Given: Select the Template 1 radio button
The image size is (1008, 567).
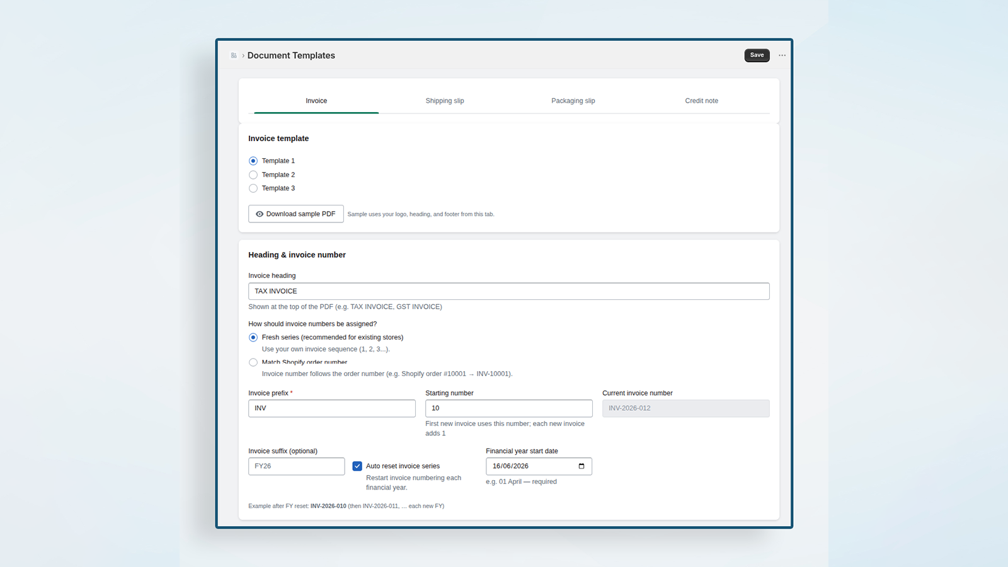Looking at the screenshot, I should click(x=253, y=161).
